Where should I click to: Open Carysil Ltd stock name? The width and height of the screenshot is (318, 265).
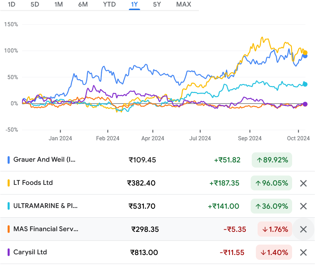click(30, 252)
